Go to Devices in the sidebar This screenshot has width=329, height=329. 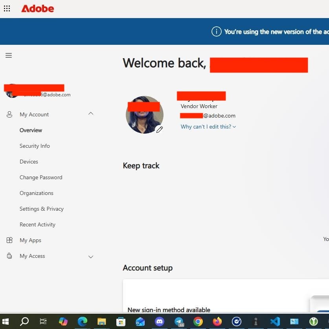click(29, 162)
